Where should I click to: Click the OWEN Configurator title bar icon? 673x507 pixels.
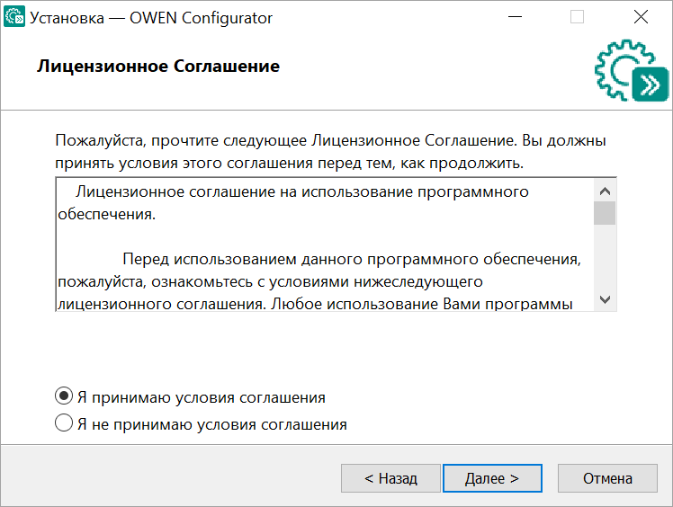pyautogui.click(x=14, y=17)
